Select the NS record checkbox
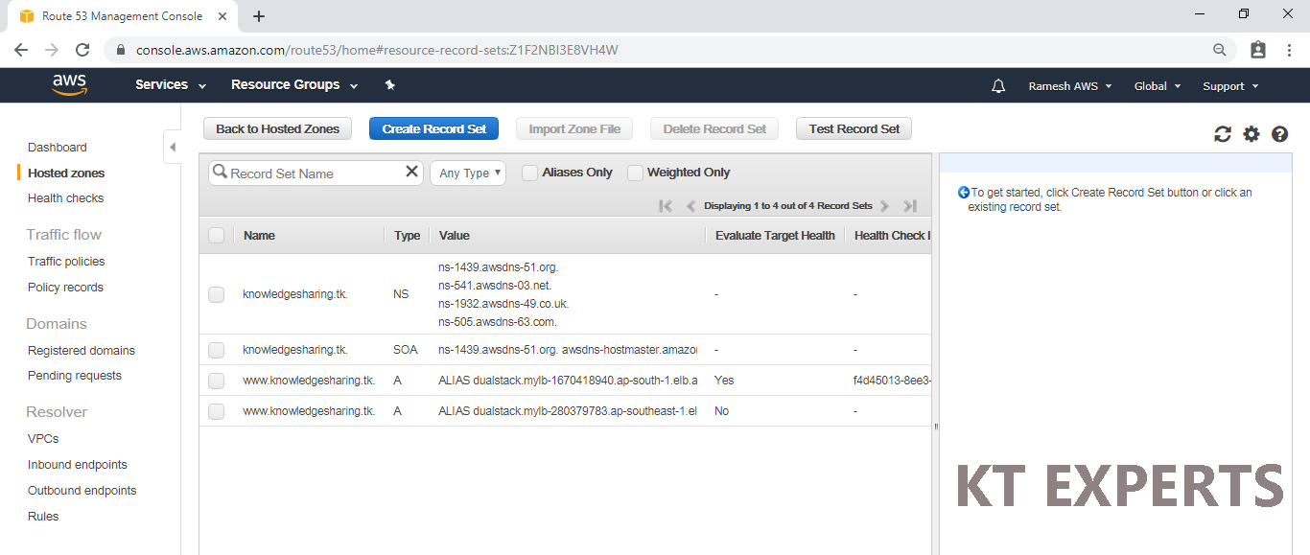Viewport: 1310px width, 555px height. (216, 294)
